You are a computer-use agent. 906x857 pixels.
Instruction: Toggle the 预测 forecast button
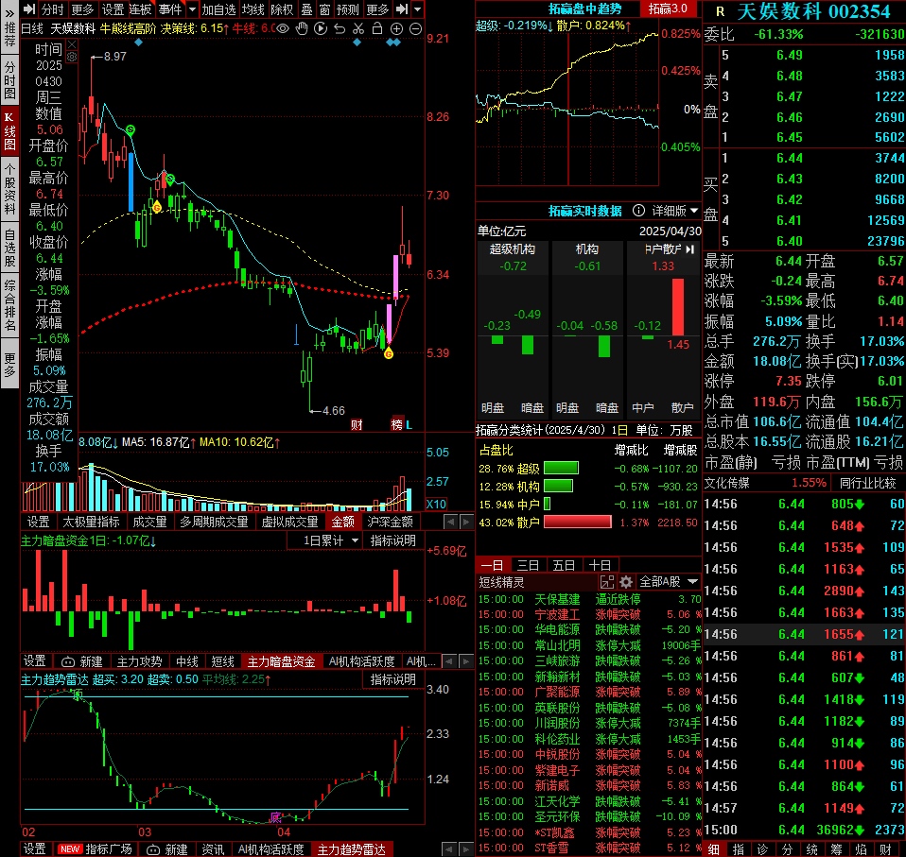pyautogui.click(x=347, y=9)
